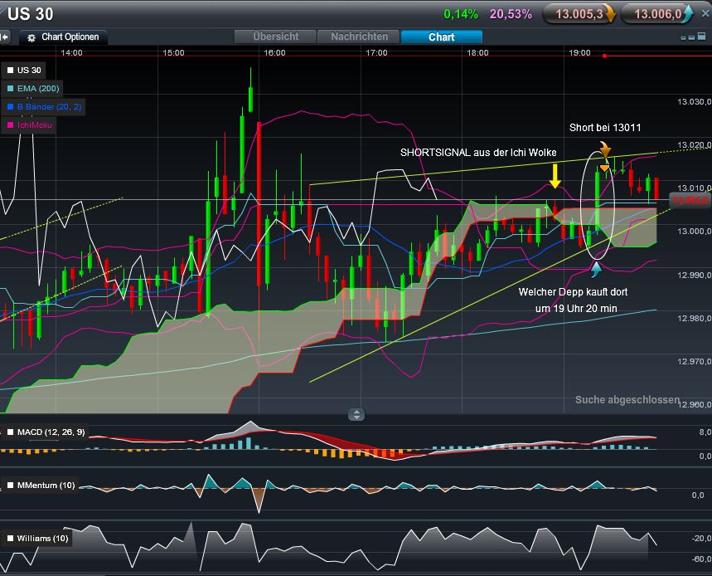712x576 pixels.
Task: Click the 'um 19 Uhr 20 min' annotation line
Action: point(576,309)
